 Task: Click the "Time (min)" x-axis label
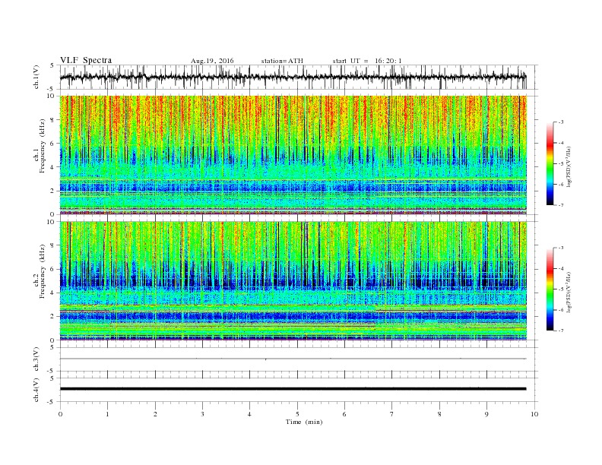[x=304, y=422]
